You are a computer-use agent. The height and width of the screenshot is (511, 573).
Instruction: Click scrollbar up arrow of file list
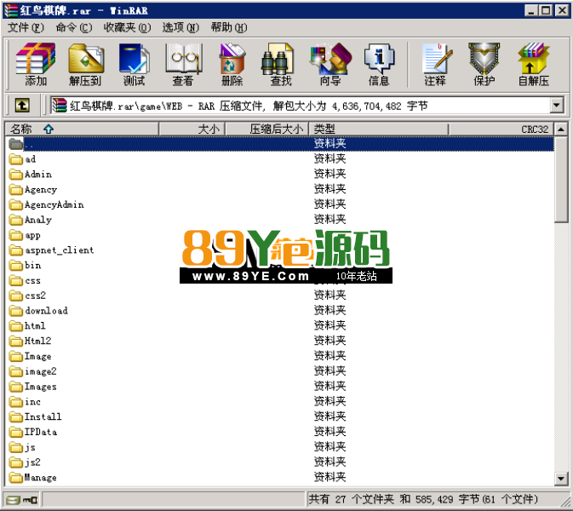(x=561, y=129)
